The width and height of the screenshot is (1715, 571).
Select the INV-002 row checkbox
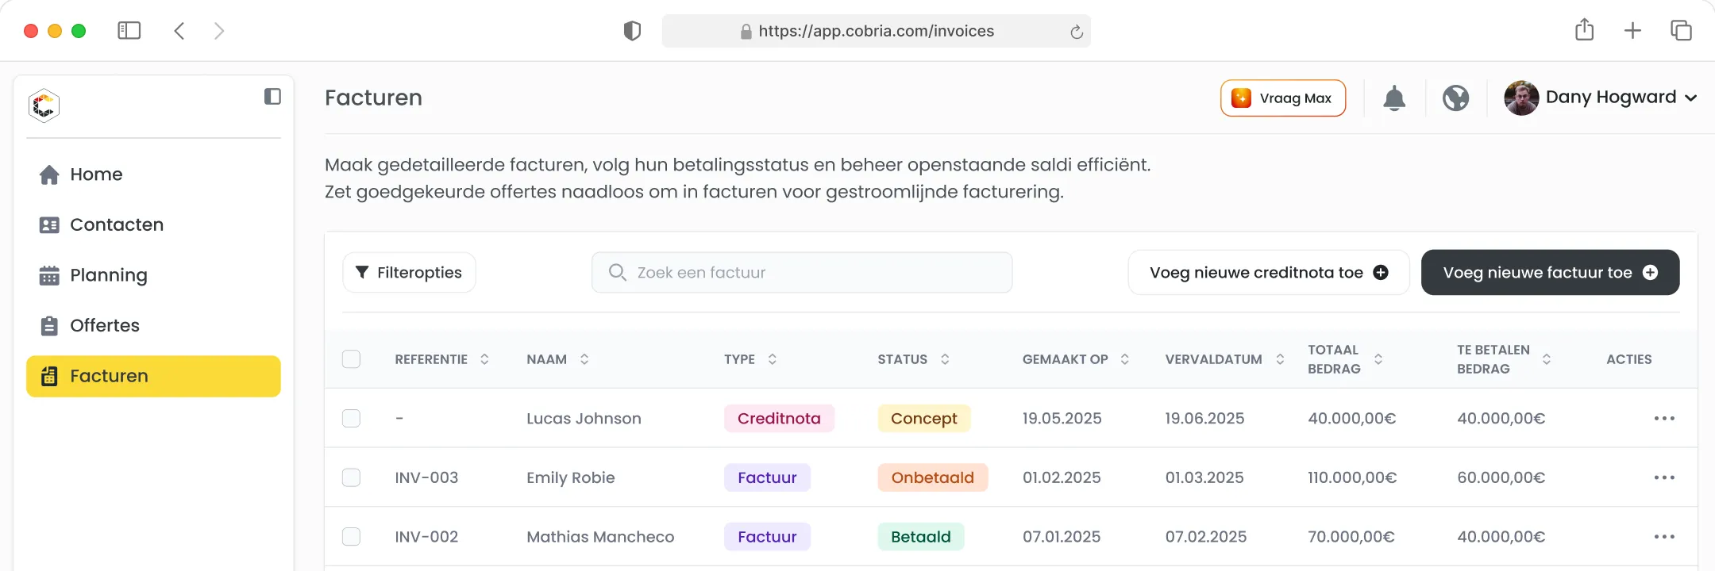click(351, 537)
